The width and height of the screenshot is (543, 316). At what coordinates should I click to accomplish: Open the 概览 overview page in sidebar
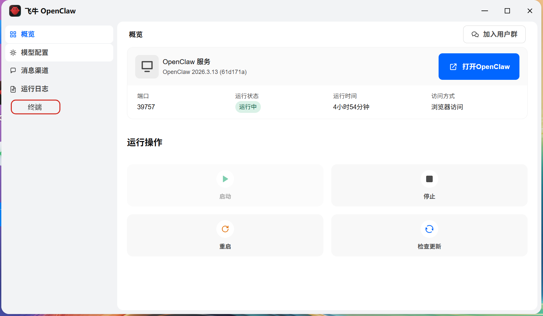pos(59,34)
